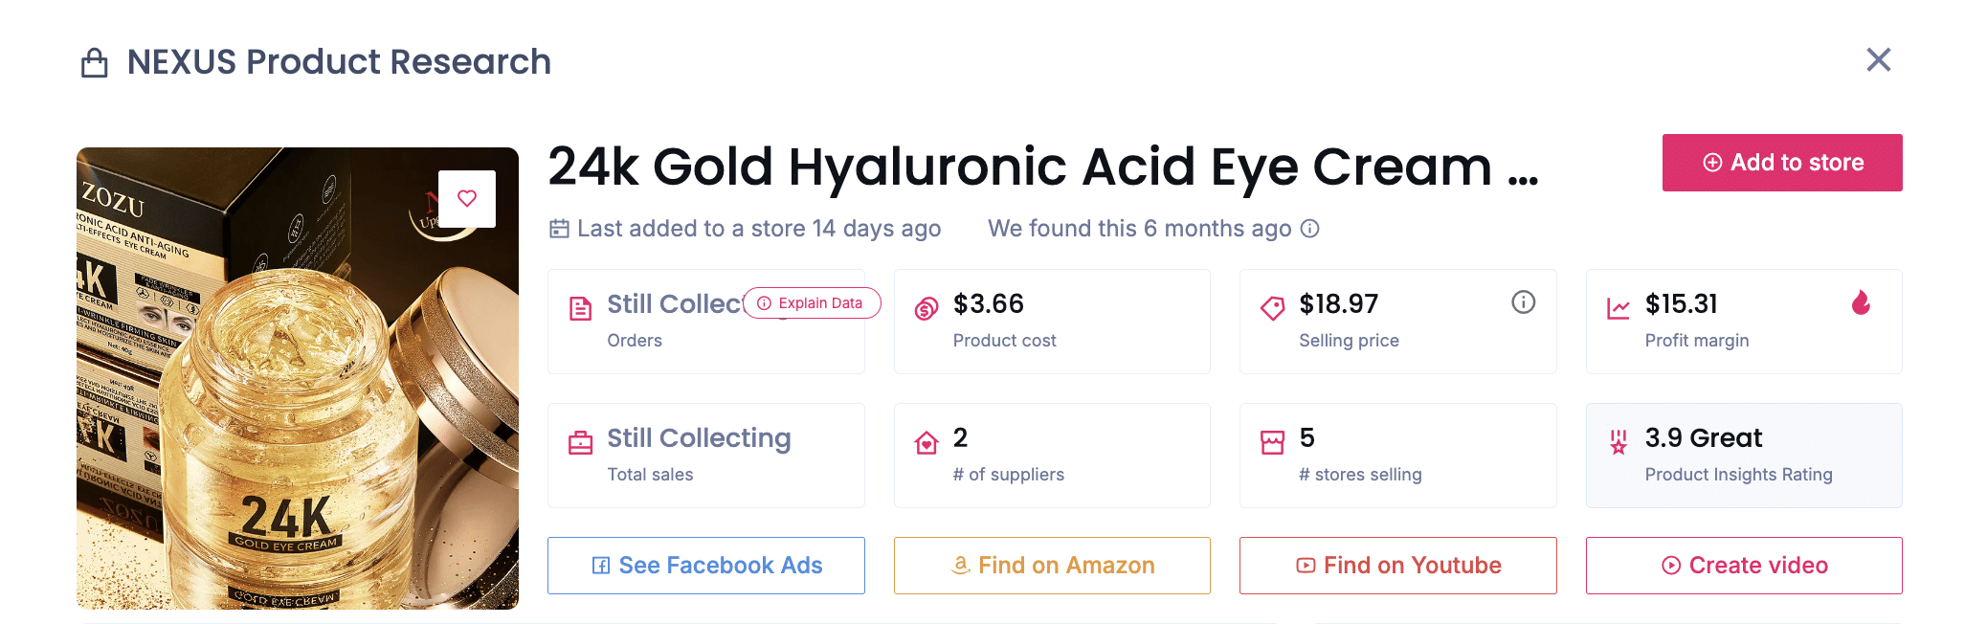Viewport: 1987px width, 624px height.
Task: Toggle the heart favorite on the product image
Action: pyautogui.click(x=468, y=198)
